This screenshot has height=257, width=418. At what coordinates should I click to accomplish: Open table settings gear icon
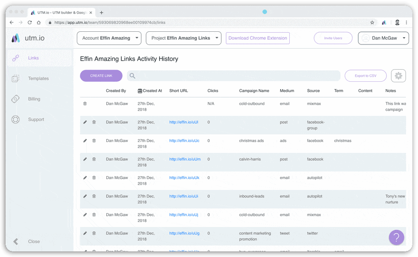pyautogui.click(x=398, y=76)
